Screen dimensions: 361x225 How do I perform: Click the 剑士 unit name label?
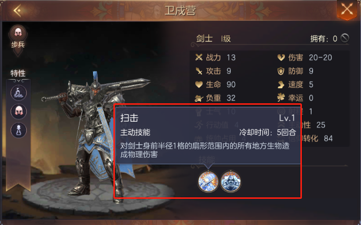pyautogui.click(x=204, y=38)
